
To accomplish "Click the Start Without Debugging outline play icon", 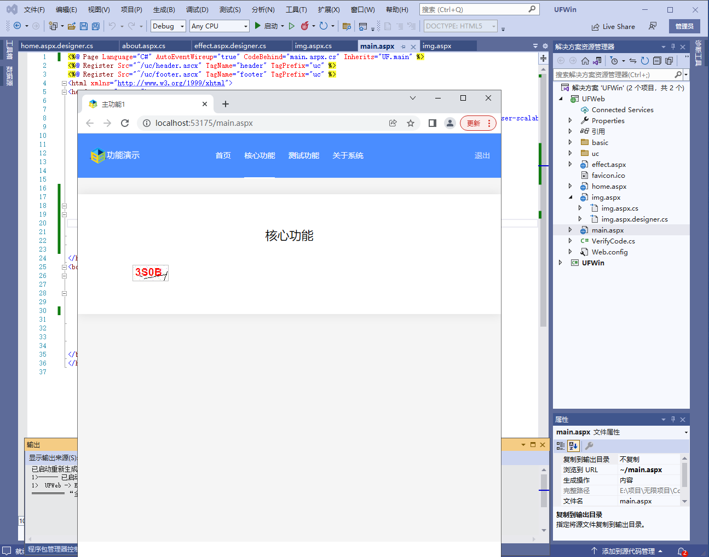I will pos(292,26).
